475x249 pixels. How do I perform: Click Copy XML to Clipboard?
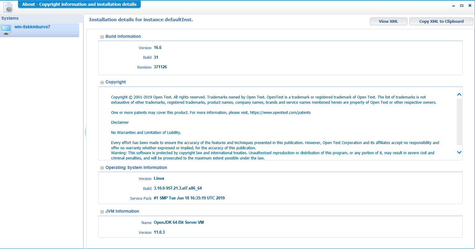coord(441,21)
